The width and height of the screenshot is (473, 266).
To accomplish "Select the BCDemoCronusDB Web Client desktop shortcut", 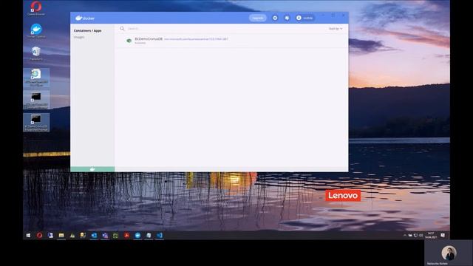I will point(36,78).
